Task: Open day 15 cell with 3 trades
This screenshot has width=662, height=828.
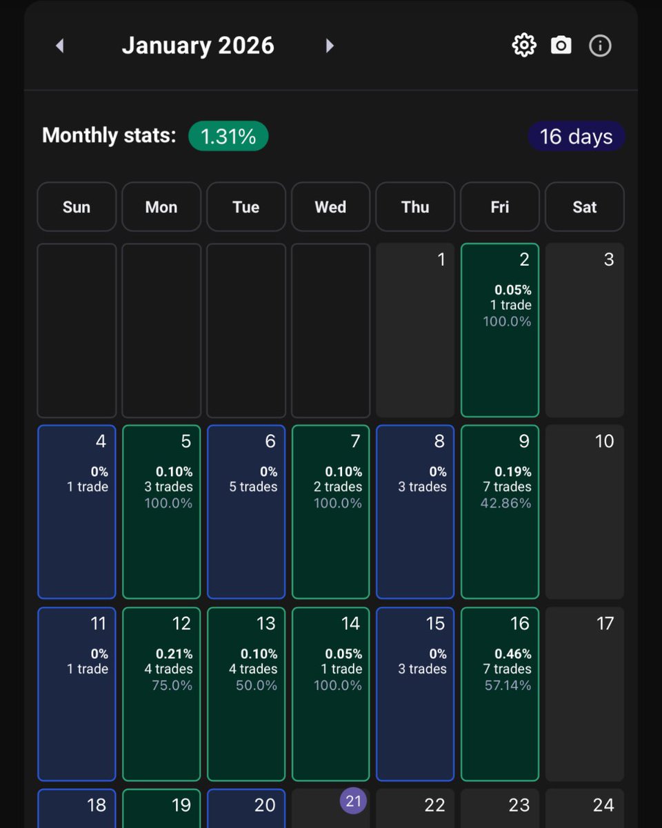Action: [415, 694]
